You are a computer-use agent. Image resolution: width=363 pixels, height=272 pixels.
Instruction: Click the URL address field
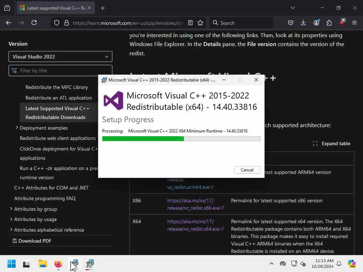click(x=128, y=23)
